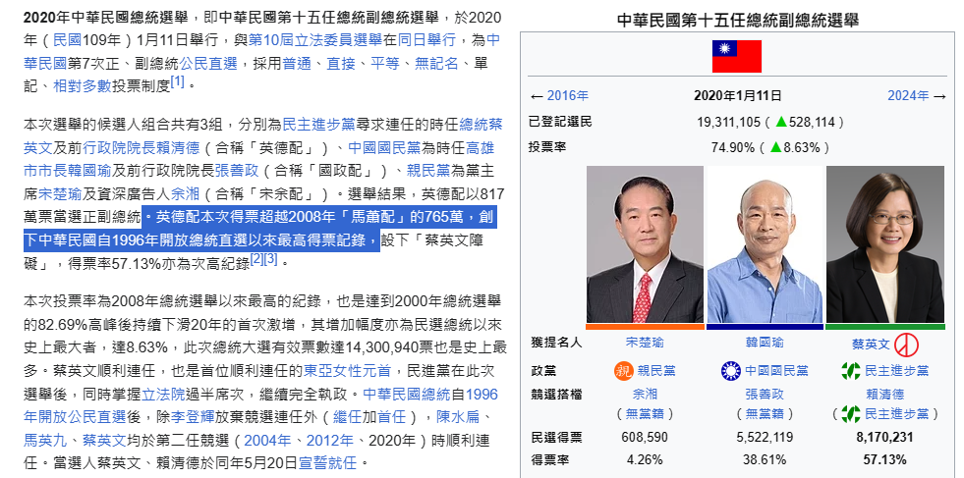
Task: Click the 38.61% vote share value
Action: pyautogui.click(x=765, y=459)
